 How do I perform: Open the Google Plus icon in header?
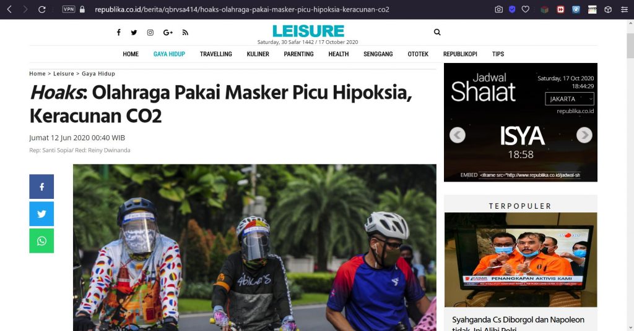[x=168, y=33]
